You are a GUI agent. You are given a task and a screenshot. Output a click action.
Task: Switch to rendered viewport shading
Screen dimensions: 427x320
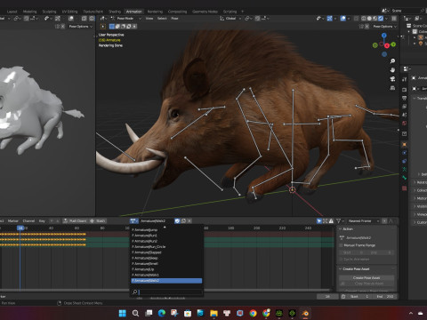[381, 19]
